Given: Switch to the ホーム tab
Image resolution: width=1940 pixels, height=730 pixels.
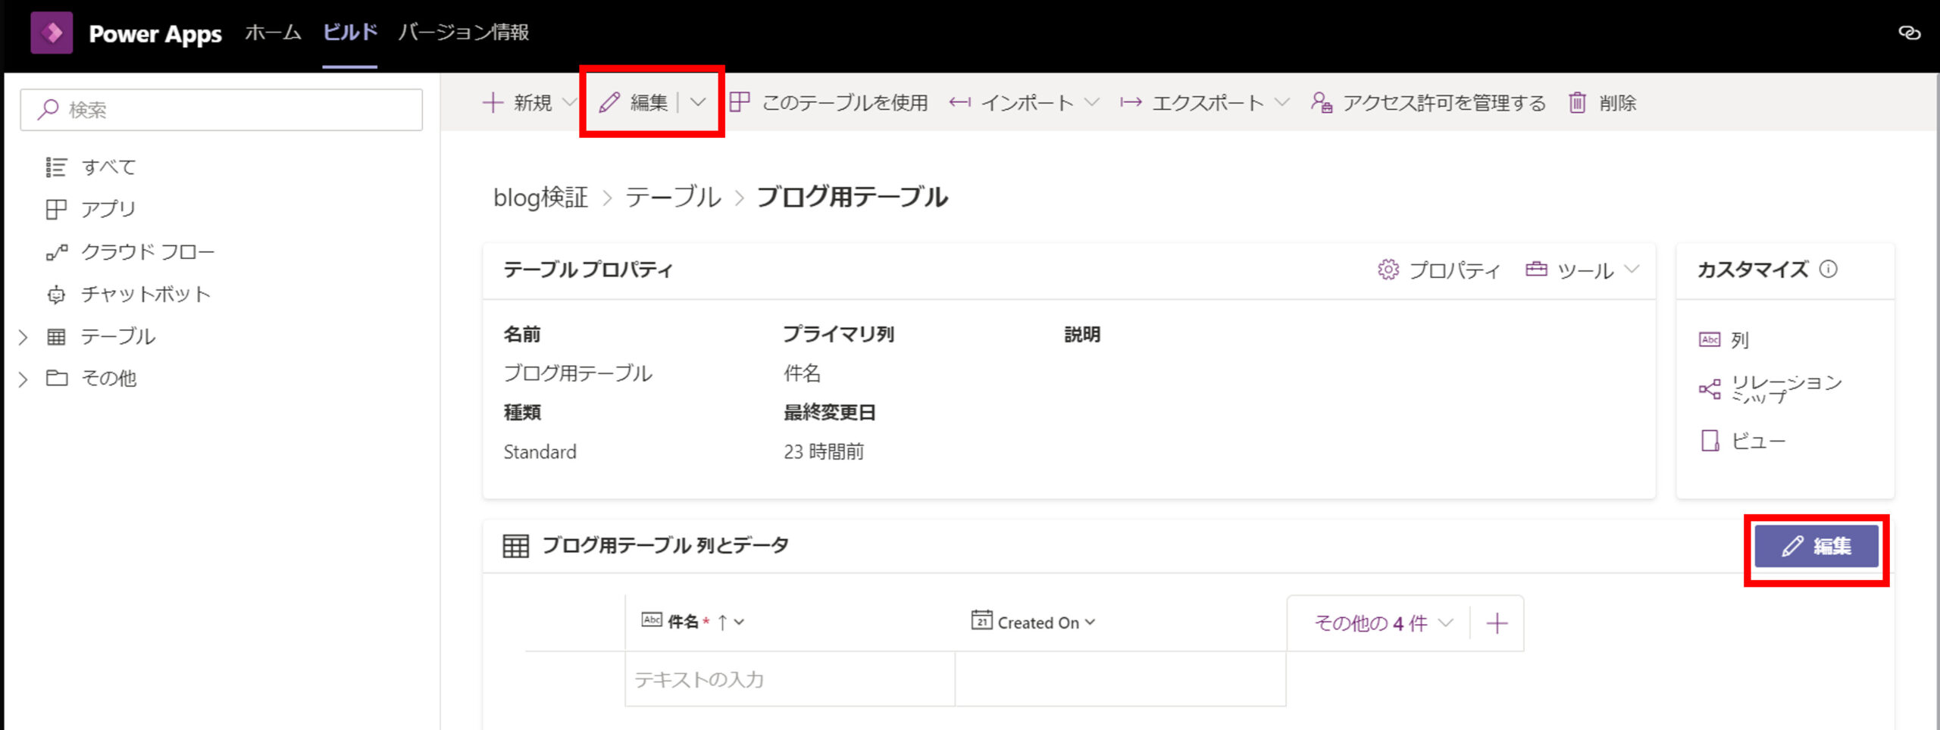Looking at the screenshot, I should tap(273, 33).
